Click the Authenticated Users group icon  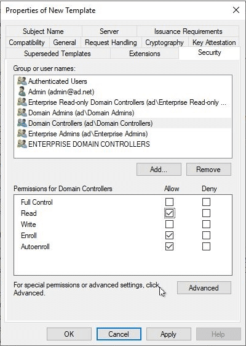pyautogui.click(x=22, y=81)
